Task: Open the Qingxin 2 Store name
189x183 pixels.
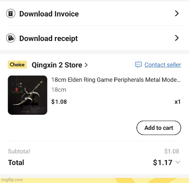Action: point(57,65)
